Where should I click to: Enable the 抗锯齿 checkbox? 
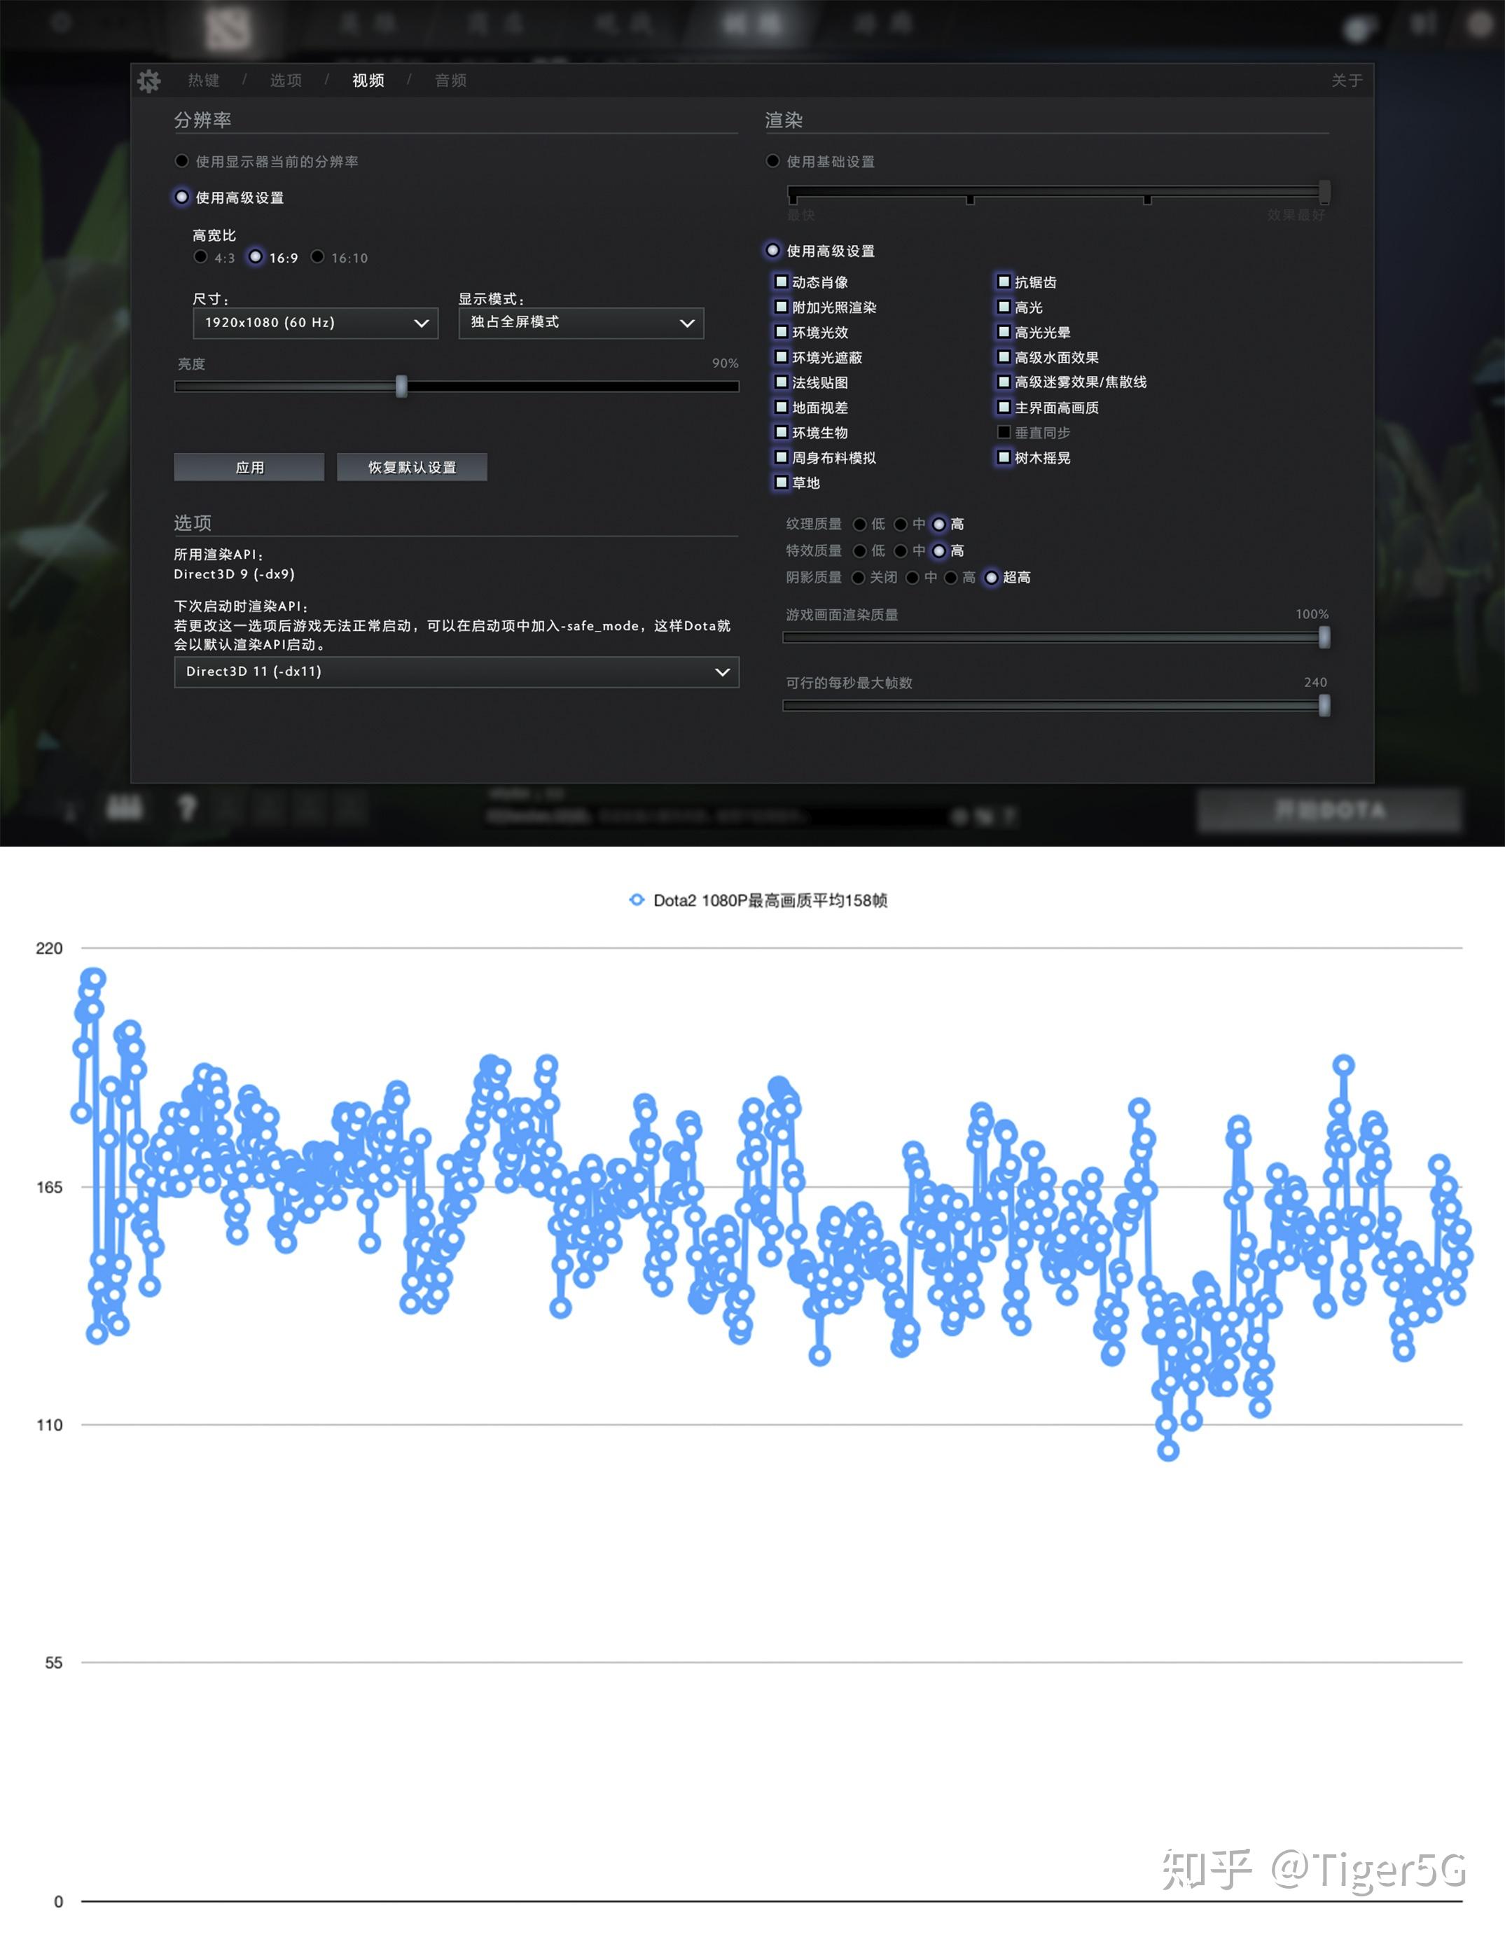tap(1004, 282)
